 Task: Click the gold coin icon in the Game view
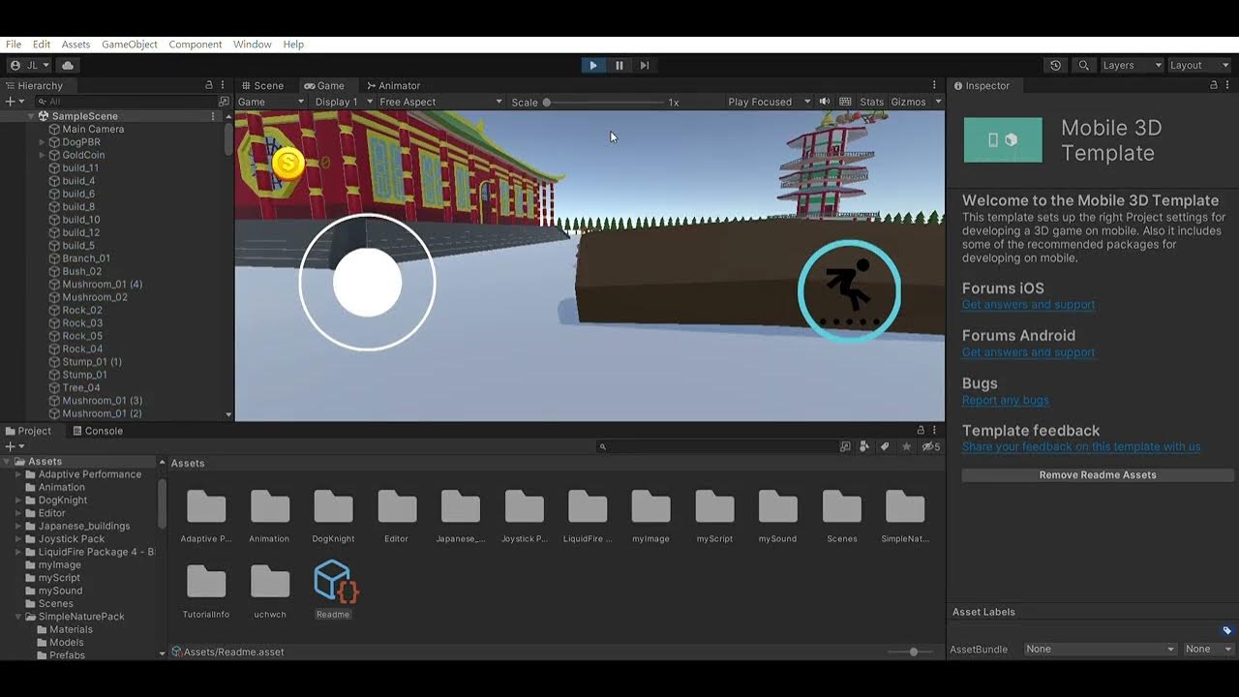[x=287, y=164]
